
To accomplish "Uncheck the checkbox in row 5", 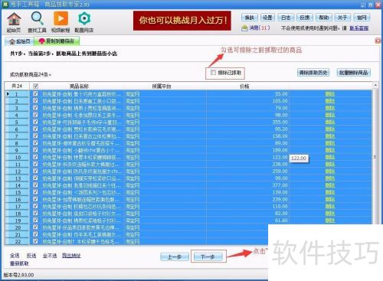I will tap(35, 122).
